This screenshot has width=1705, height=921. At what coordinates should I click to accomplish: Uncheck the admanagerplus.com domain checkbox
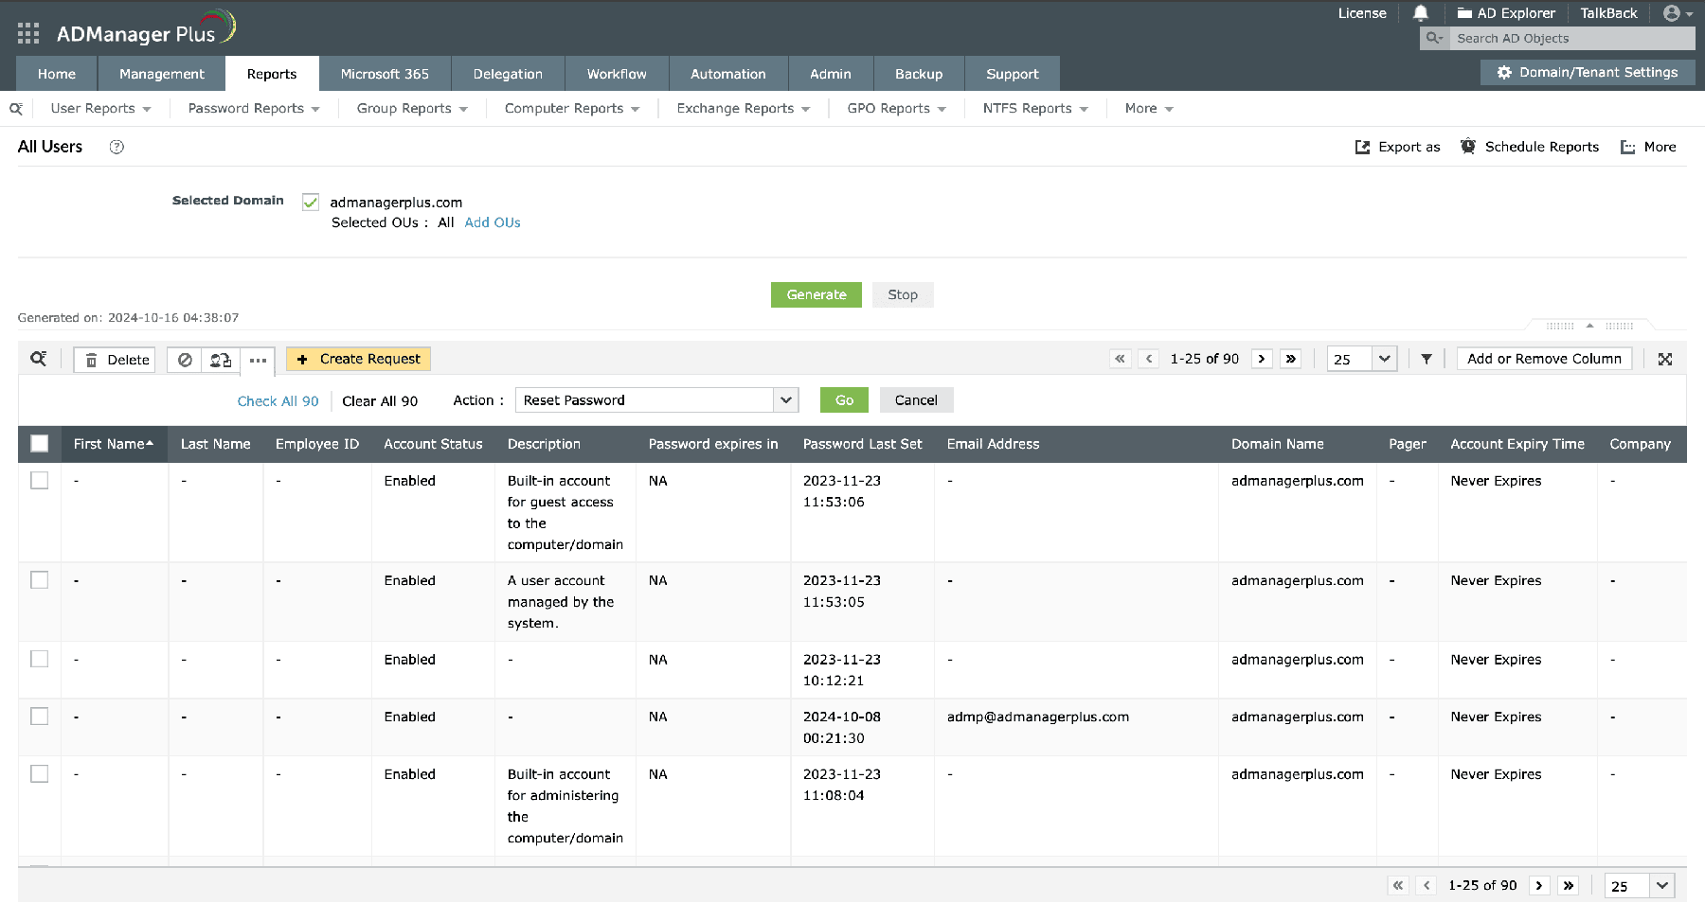(x=311, y=202)
